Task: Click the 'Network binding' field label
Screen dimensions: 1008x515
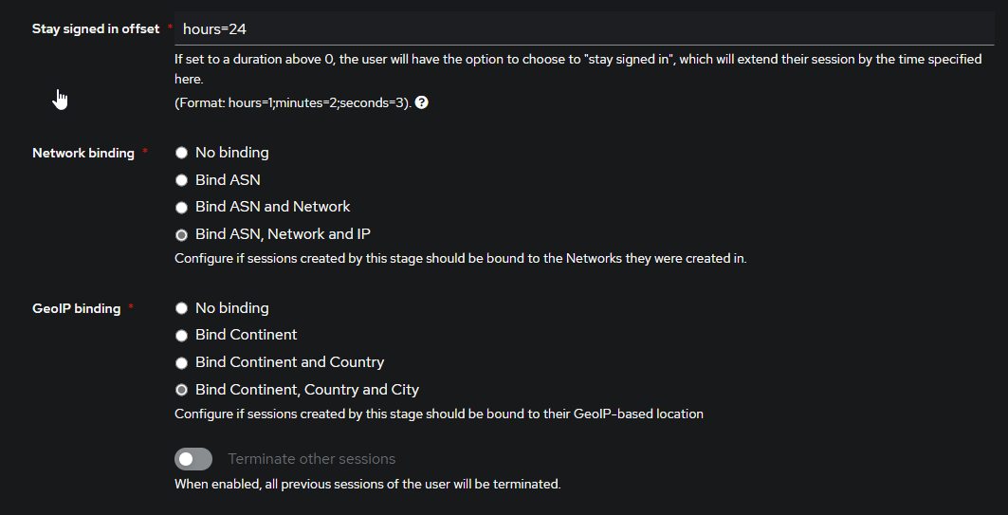Action: click(83, 153)
